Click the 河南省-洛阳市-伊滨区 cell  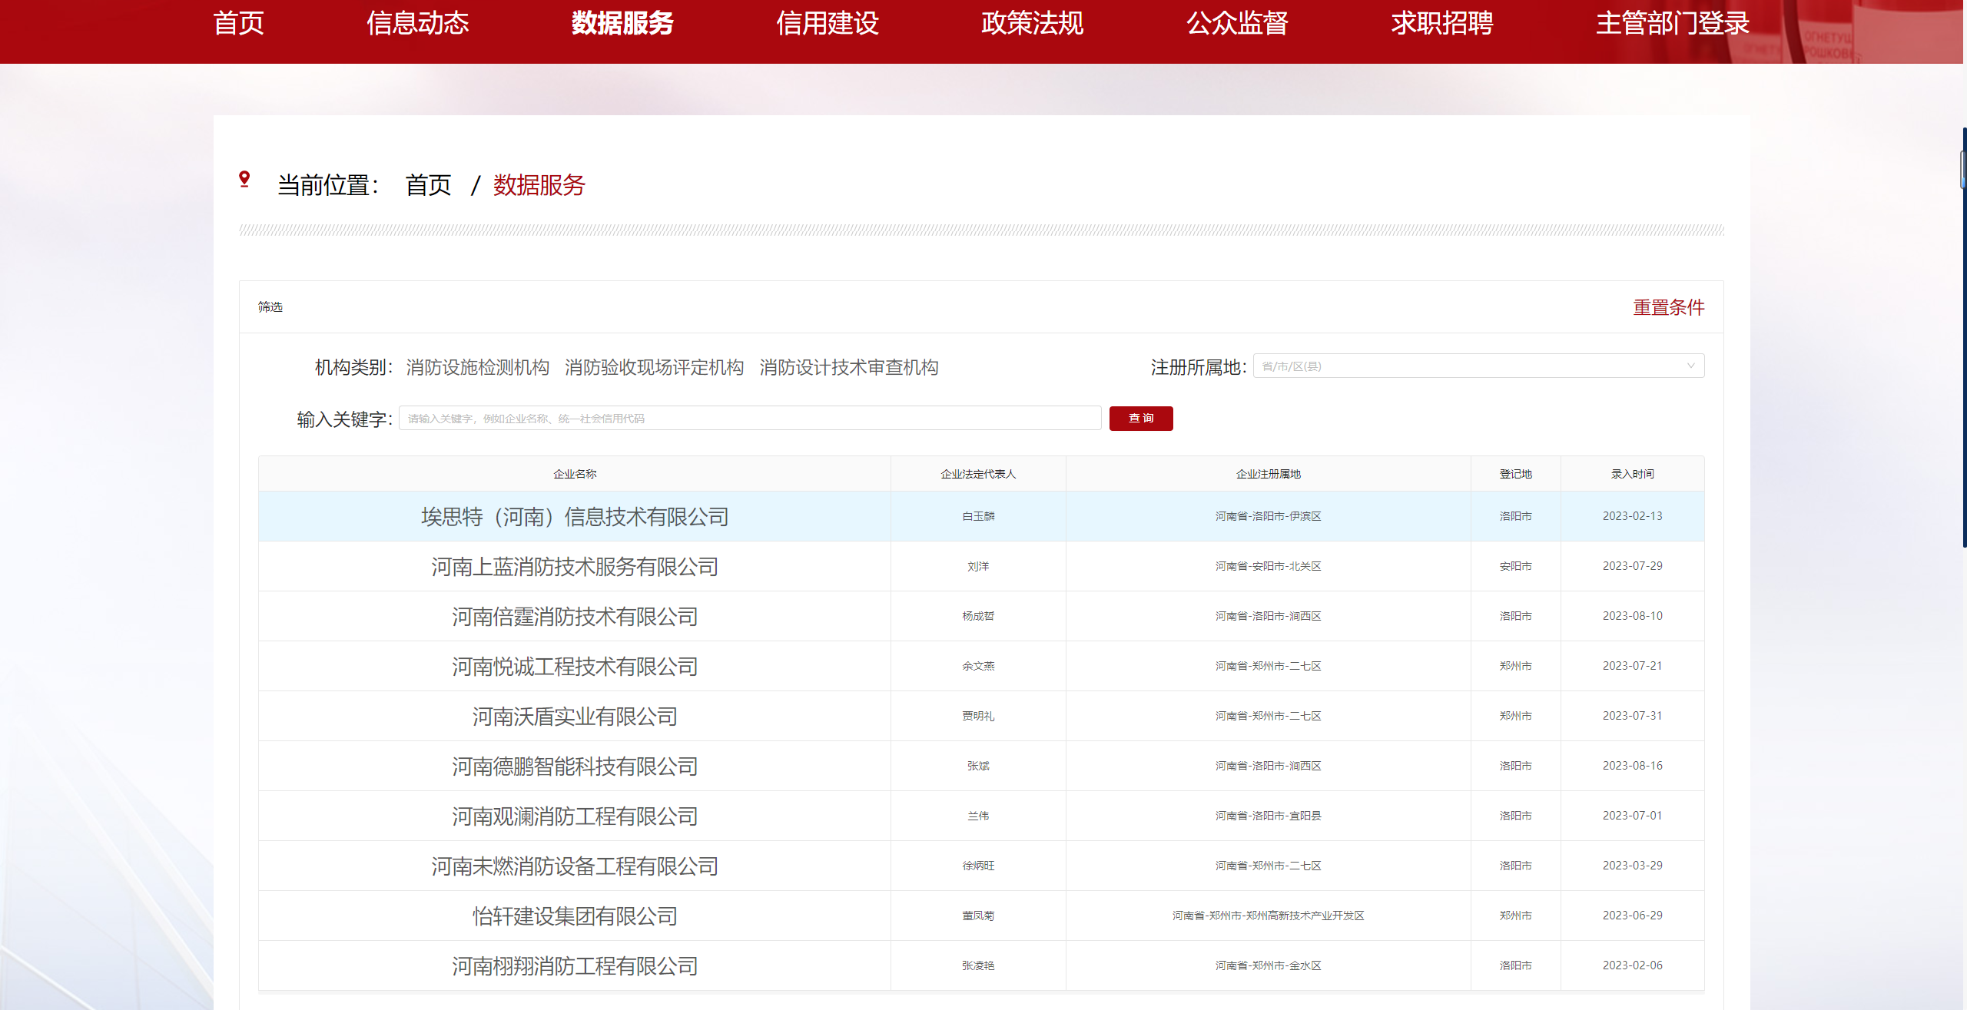coord(1269,516)
